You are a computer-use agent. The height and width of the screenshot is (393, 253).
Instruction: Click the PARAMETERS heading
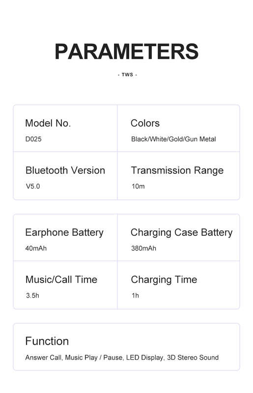(126, 52)
